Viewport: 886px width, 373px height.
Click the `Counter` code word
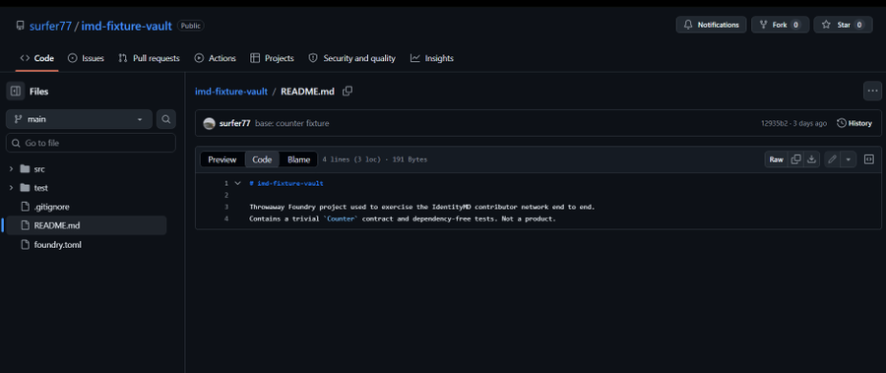pyautogui.click(x=341, y=218)
